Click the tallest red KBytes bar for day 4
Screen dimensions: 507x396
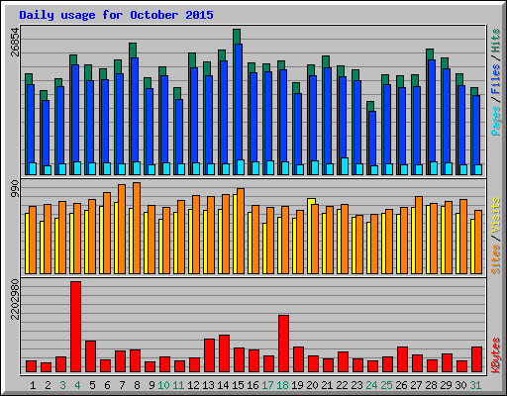75,327
